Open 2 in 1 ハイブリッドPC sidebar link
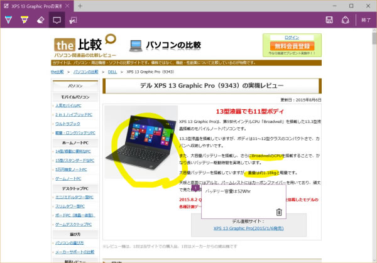Image resolution: width=377 pixels, height=263 pixels. (74, 115)
